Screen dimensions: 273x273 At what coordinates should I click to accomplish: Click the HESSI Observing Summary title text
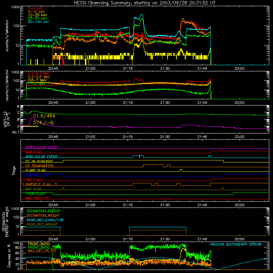coord(144,3)
